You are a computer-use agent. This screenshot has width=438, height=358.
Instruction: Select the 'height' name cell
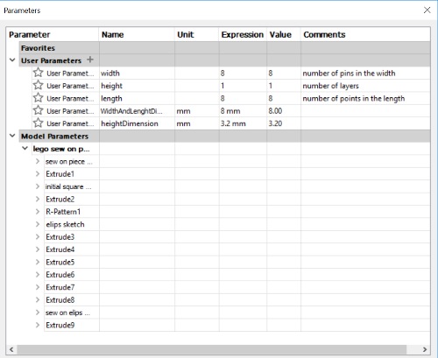click(x=137, y=86)
